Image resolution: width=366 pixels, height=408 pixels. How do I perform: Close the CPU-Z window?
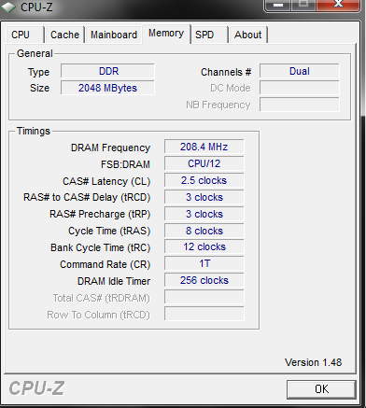(x=338, y=5)
